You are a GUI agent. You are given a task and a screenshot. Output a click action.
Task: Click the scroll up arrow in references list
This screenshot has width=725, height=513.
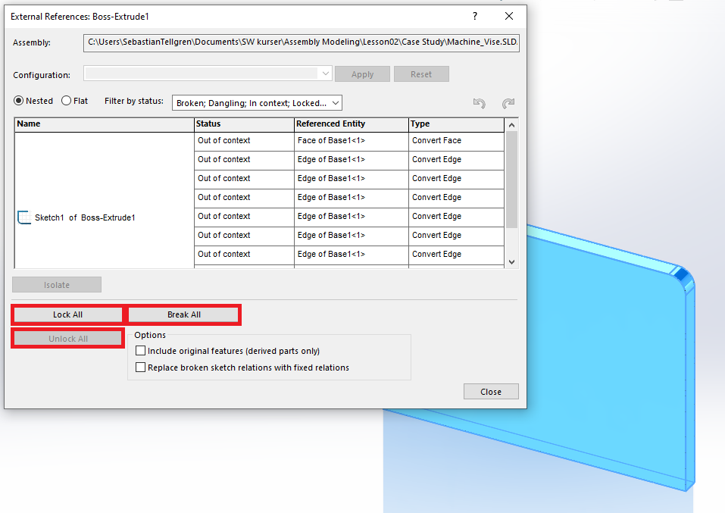(511, 125)
